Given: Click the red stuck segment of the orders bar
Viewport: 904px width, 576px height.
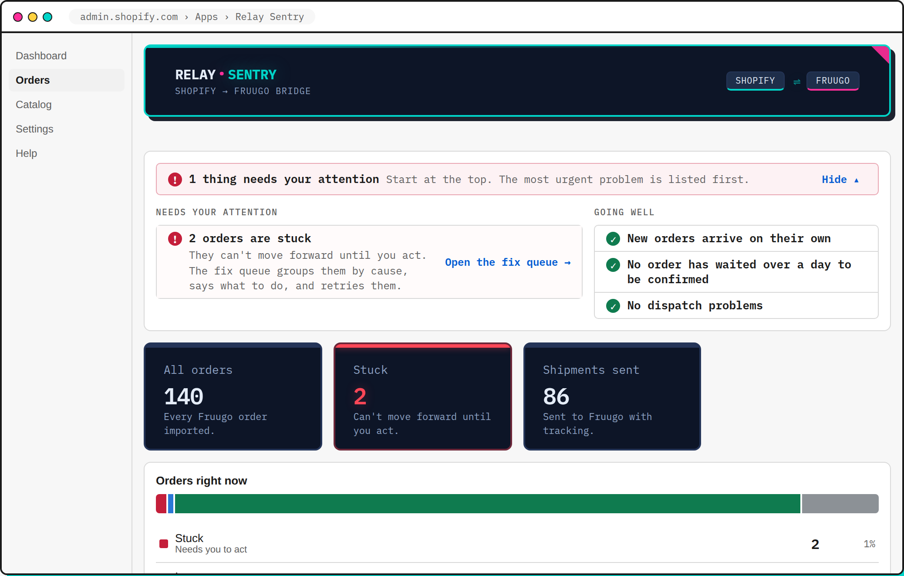Looking at the screenshot, I should tap(161, 504).
